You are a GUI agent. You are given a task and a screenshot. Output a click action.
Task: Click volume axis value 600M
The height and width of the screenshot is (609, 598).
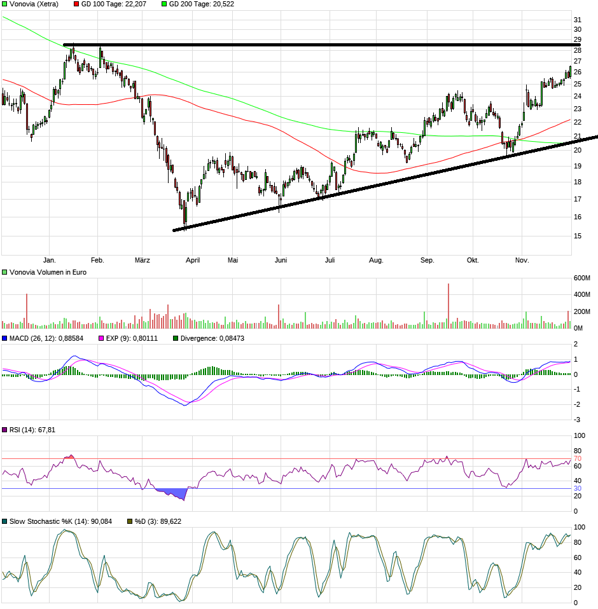click(x=582, y=278)
